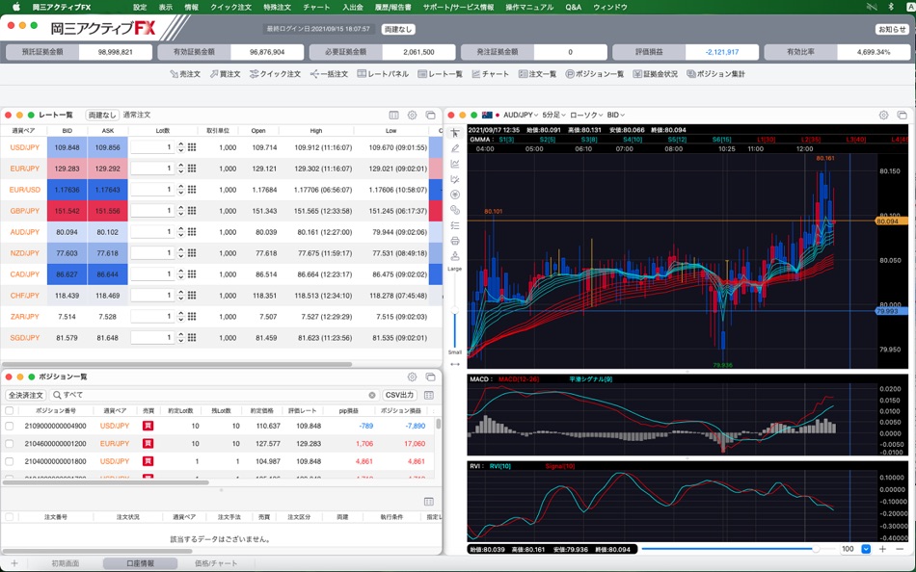
Task: Check the position 2109000000004900 row checkbox
Action: click(10, 426)
